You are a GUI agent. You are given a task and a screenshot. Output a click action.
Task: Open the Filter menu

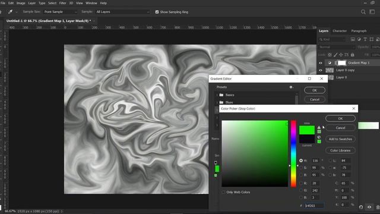(x=62, y=3)
